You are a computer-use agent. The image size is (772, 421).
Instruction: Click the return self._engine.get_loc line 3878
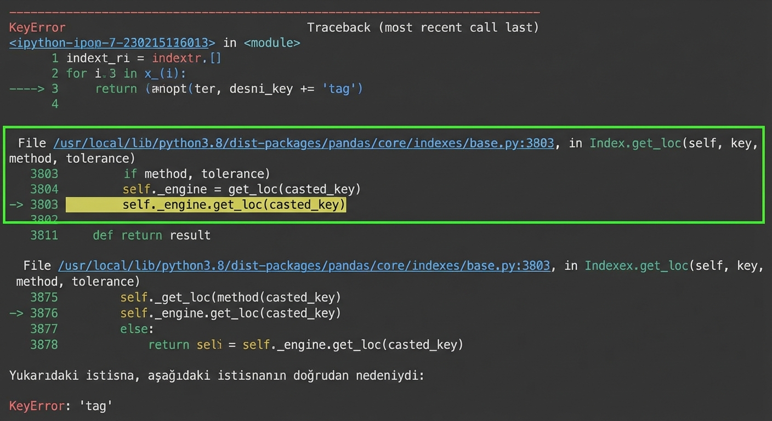(305, 345)
